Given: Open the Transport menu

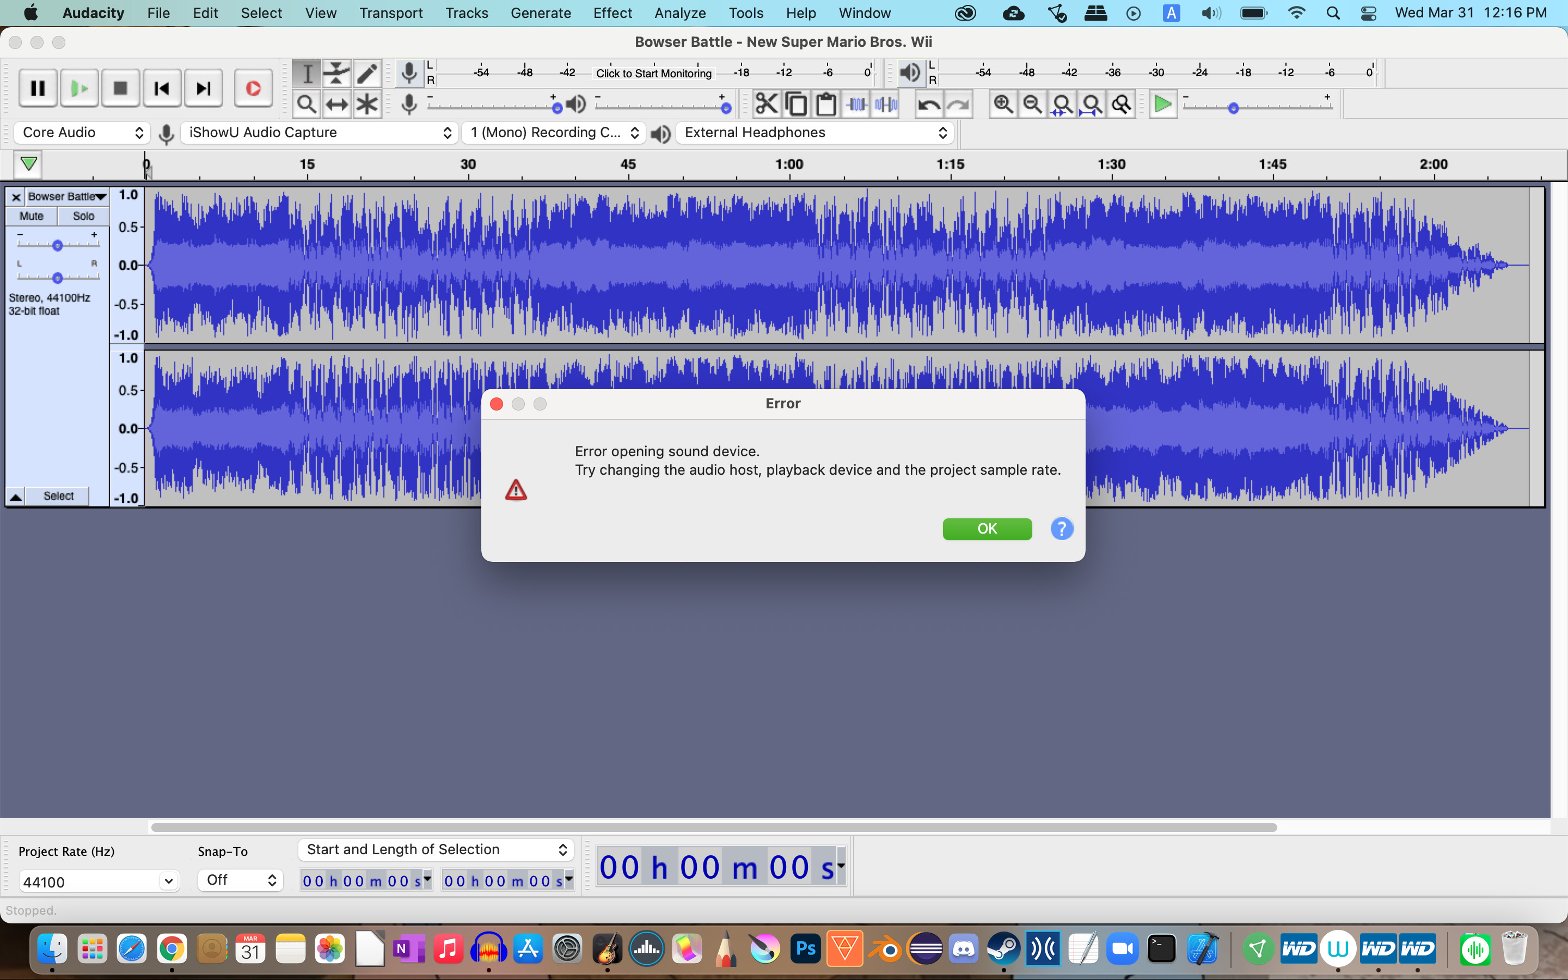Looking at the screenshot, I should pyautogui.click(x=391, y=13).
